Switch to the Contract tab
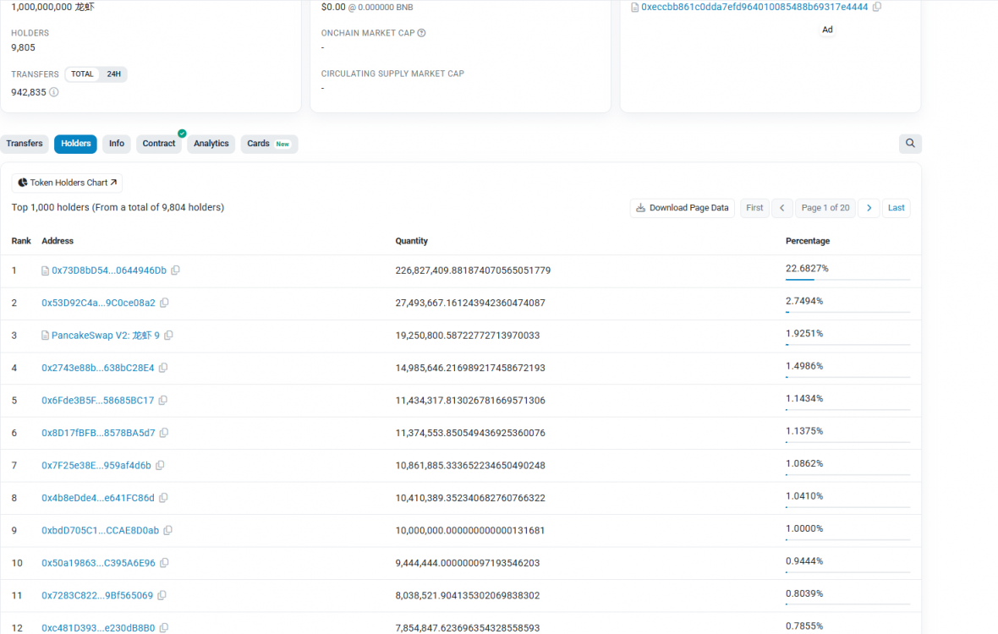The height and width of the screenshot is (634, 998). pyautogui.click(x=159, y=144)
